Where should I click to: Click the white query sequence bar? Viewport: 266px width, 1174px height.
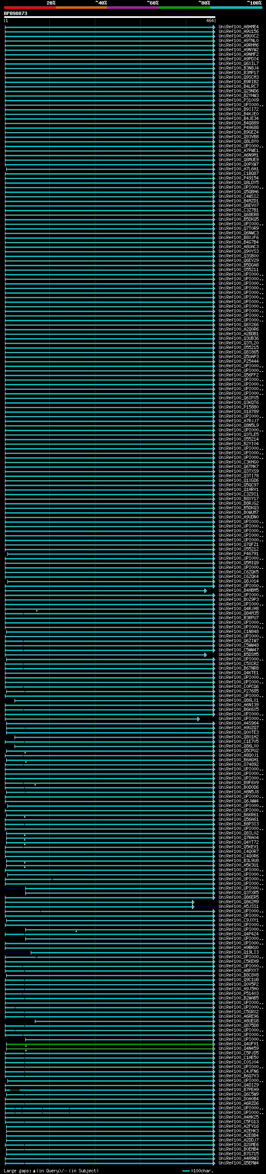coord(110,17)
